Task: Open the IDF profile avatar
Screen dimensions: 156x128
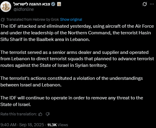Action: point(6,7)
